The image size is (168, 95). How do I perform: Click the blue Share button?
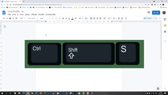pyautogui.click(x=156, y=13)
